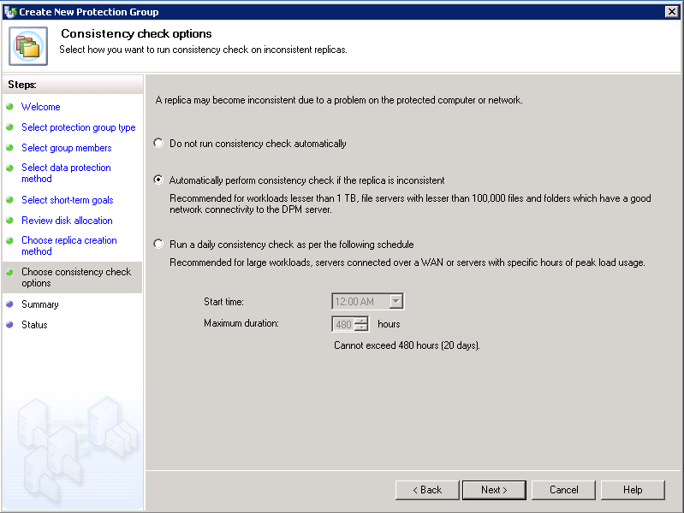The height and width of the screenshot is (513, 684).
Task: Click the 'Maximum duration:' label
Action: [x=241, y=323]
